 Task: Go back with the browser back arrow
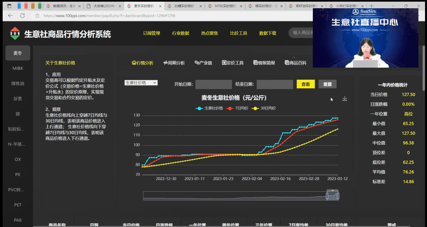coord(10,16)
